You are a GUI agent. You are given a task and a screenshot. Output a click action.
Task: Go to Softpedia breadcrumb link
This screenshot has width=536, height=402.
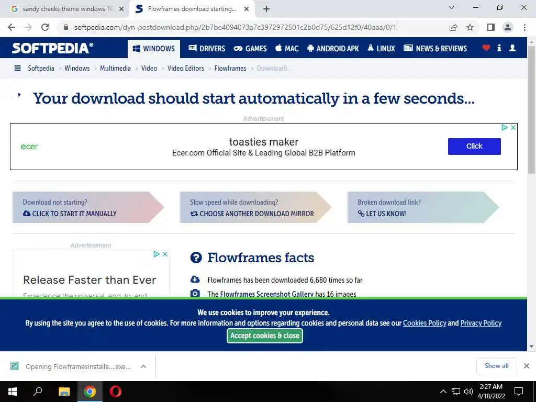coord(41,69)
